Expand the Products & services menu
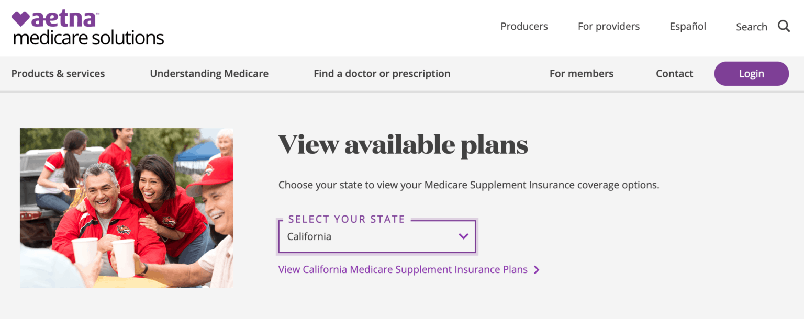804x319 pixels. 58,74
